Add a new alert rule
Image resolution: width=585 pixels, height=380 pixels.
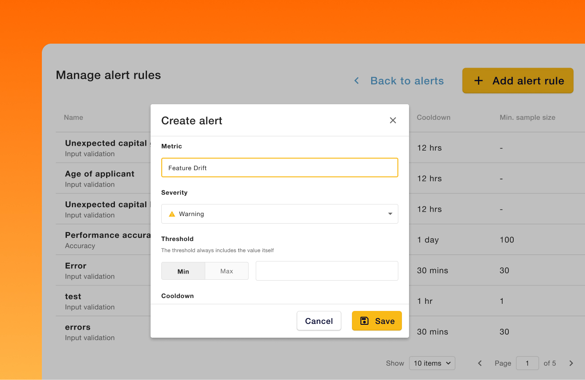tap(518, 81)
